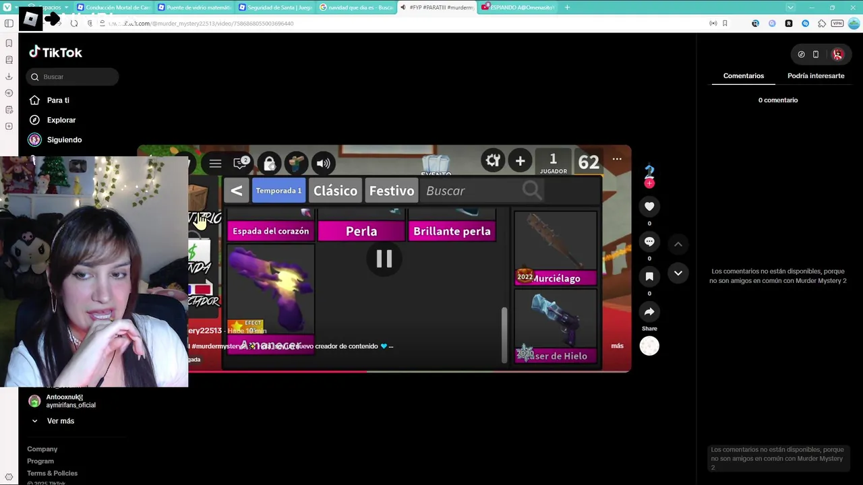Follow creator via the red plus badge
863x485 pixels.
[649, 183]
